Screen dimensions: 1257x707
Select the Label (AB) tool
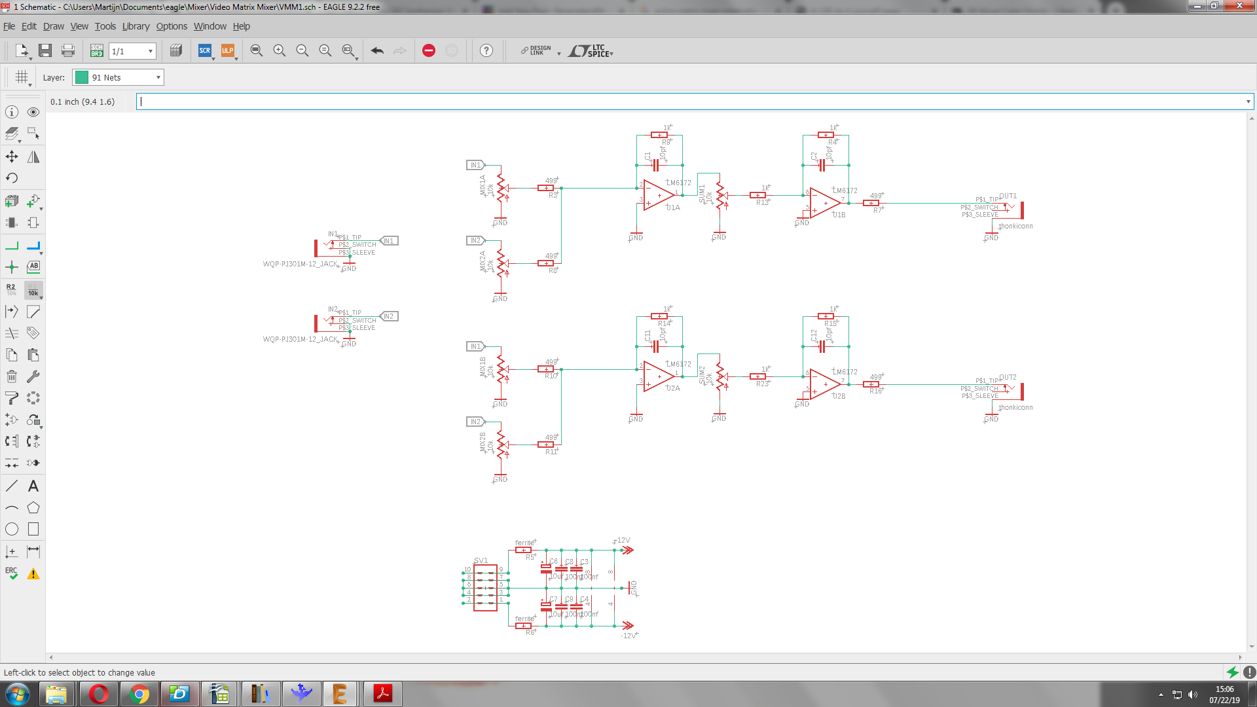pos(33,267)
